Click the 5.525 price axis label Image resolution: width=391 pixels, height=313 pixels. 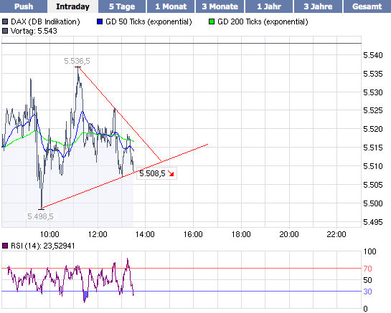(373, 110)
